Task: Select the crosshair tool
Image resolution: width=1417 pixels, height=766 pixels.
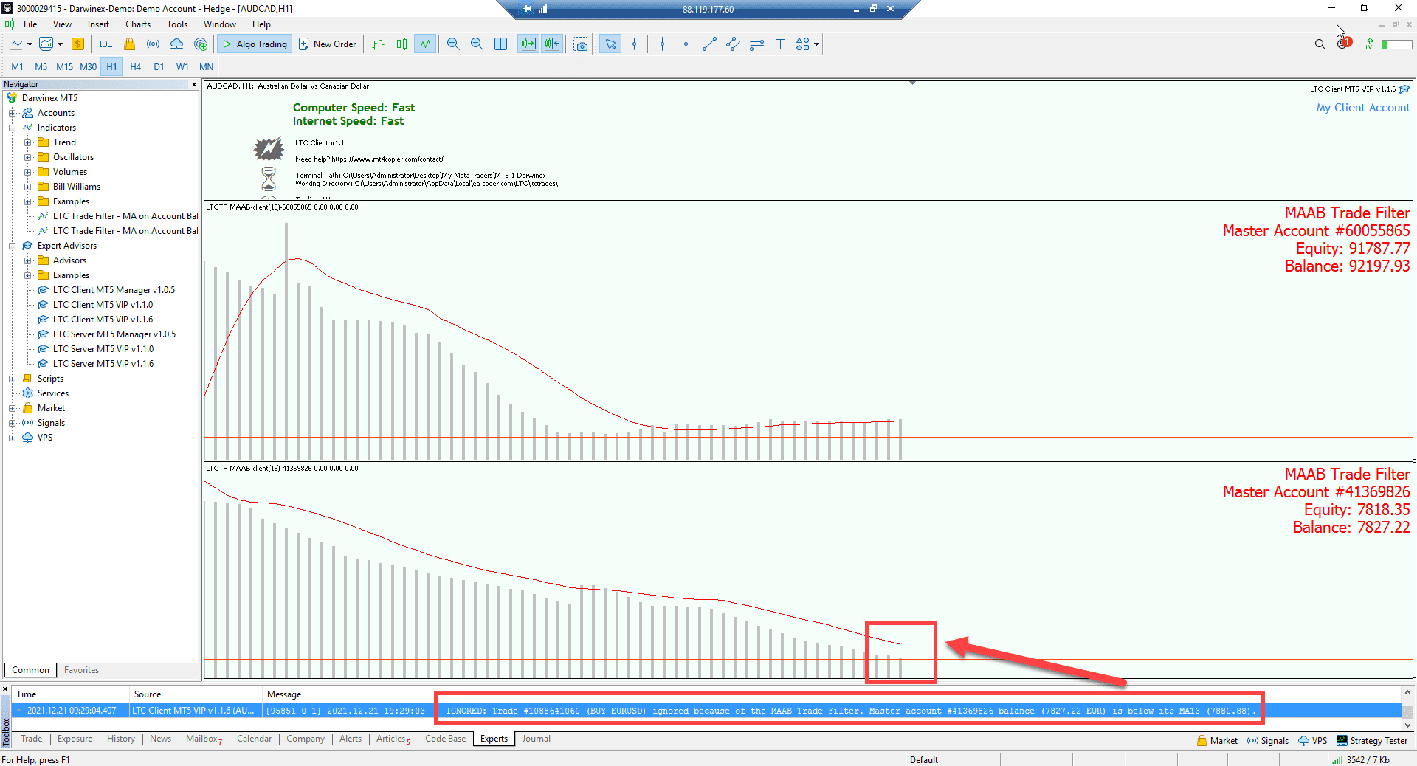Action: 634,44
